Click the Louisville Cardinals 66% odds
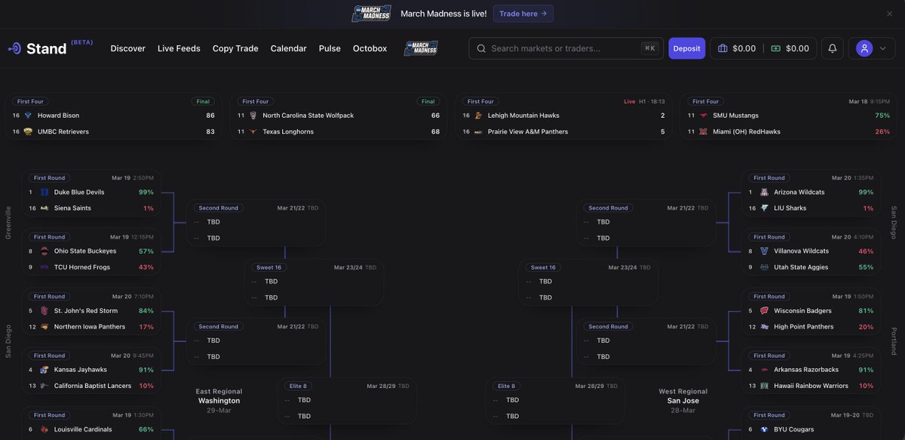The height and width of the screenshot is (440, 905). (x=146, y=429)
